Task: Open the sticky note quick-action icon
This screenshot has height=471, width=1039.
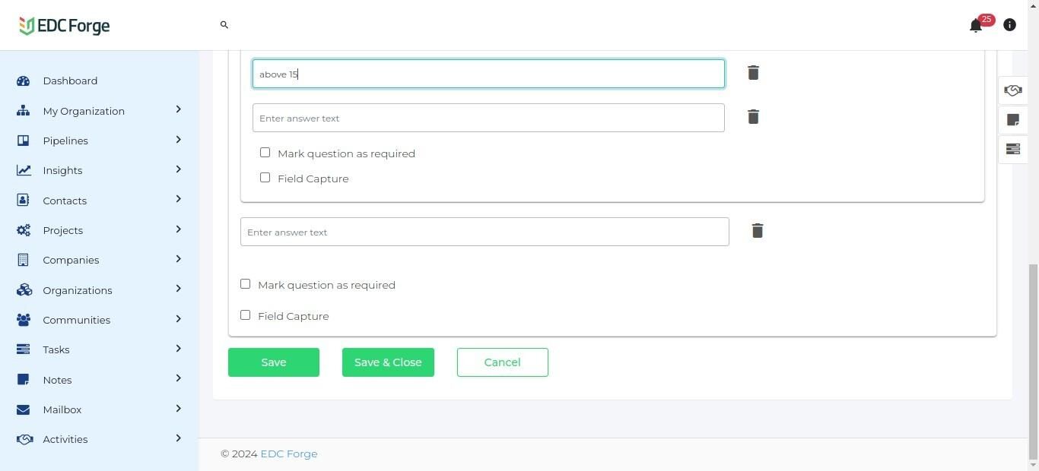Action: (1012, 120)
